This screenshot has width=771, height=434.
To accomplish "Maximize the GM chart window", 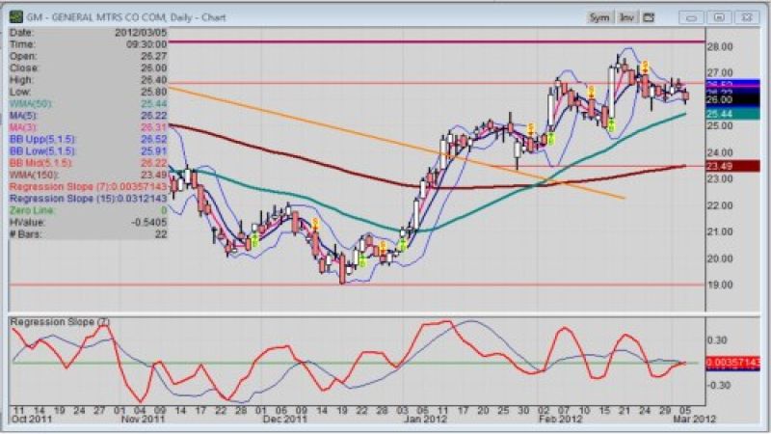I will click(x=719, y=17).
